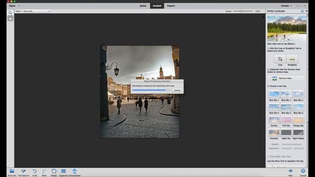
Task: Select the Orange Sky thumbnail
Action: [298, 120]
